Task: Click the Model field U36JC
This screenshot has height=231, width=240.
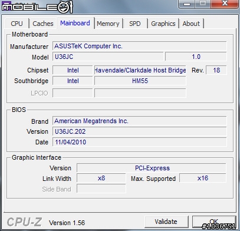Action: click(x=108, y=57)
